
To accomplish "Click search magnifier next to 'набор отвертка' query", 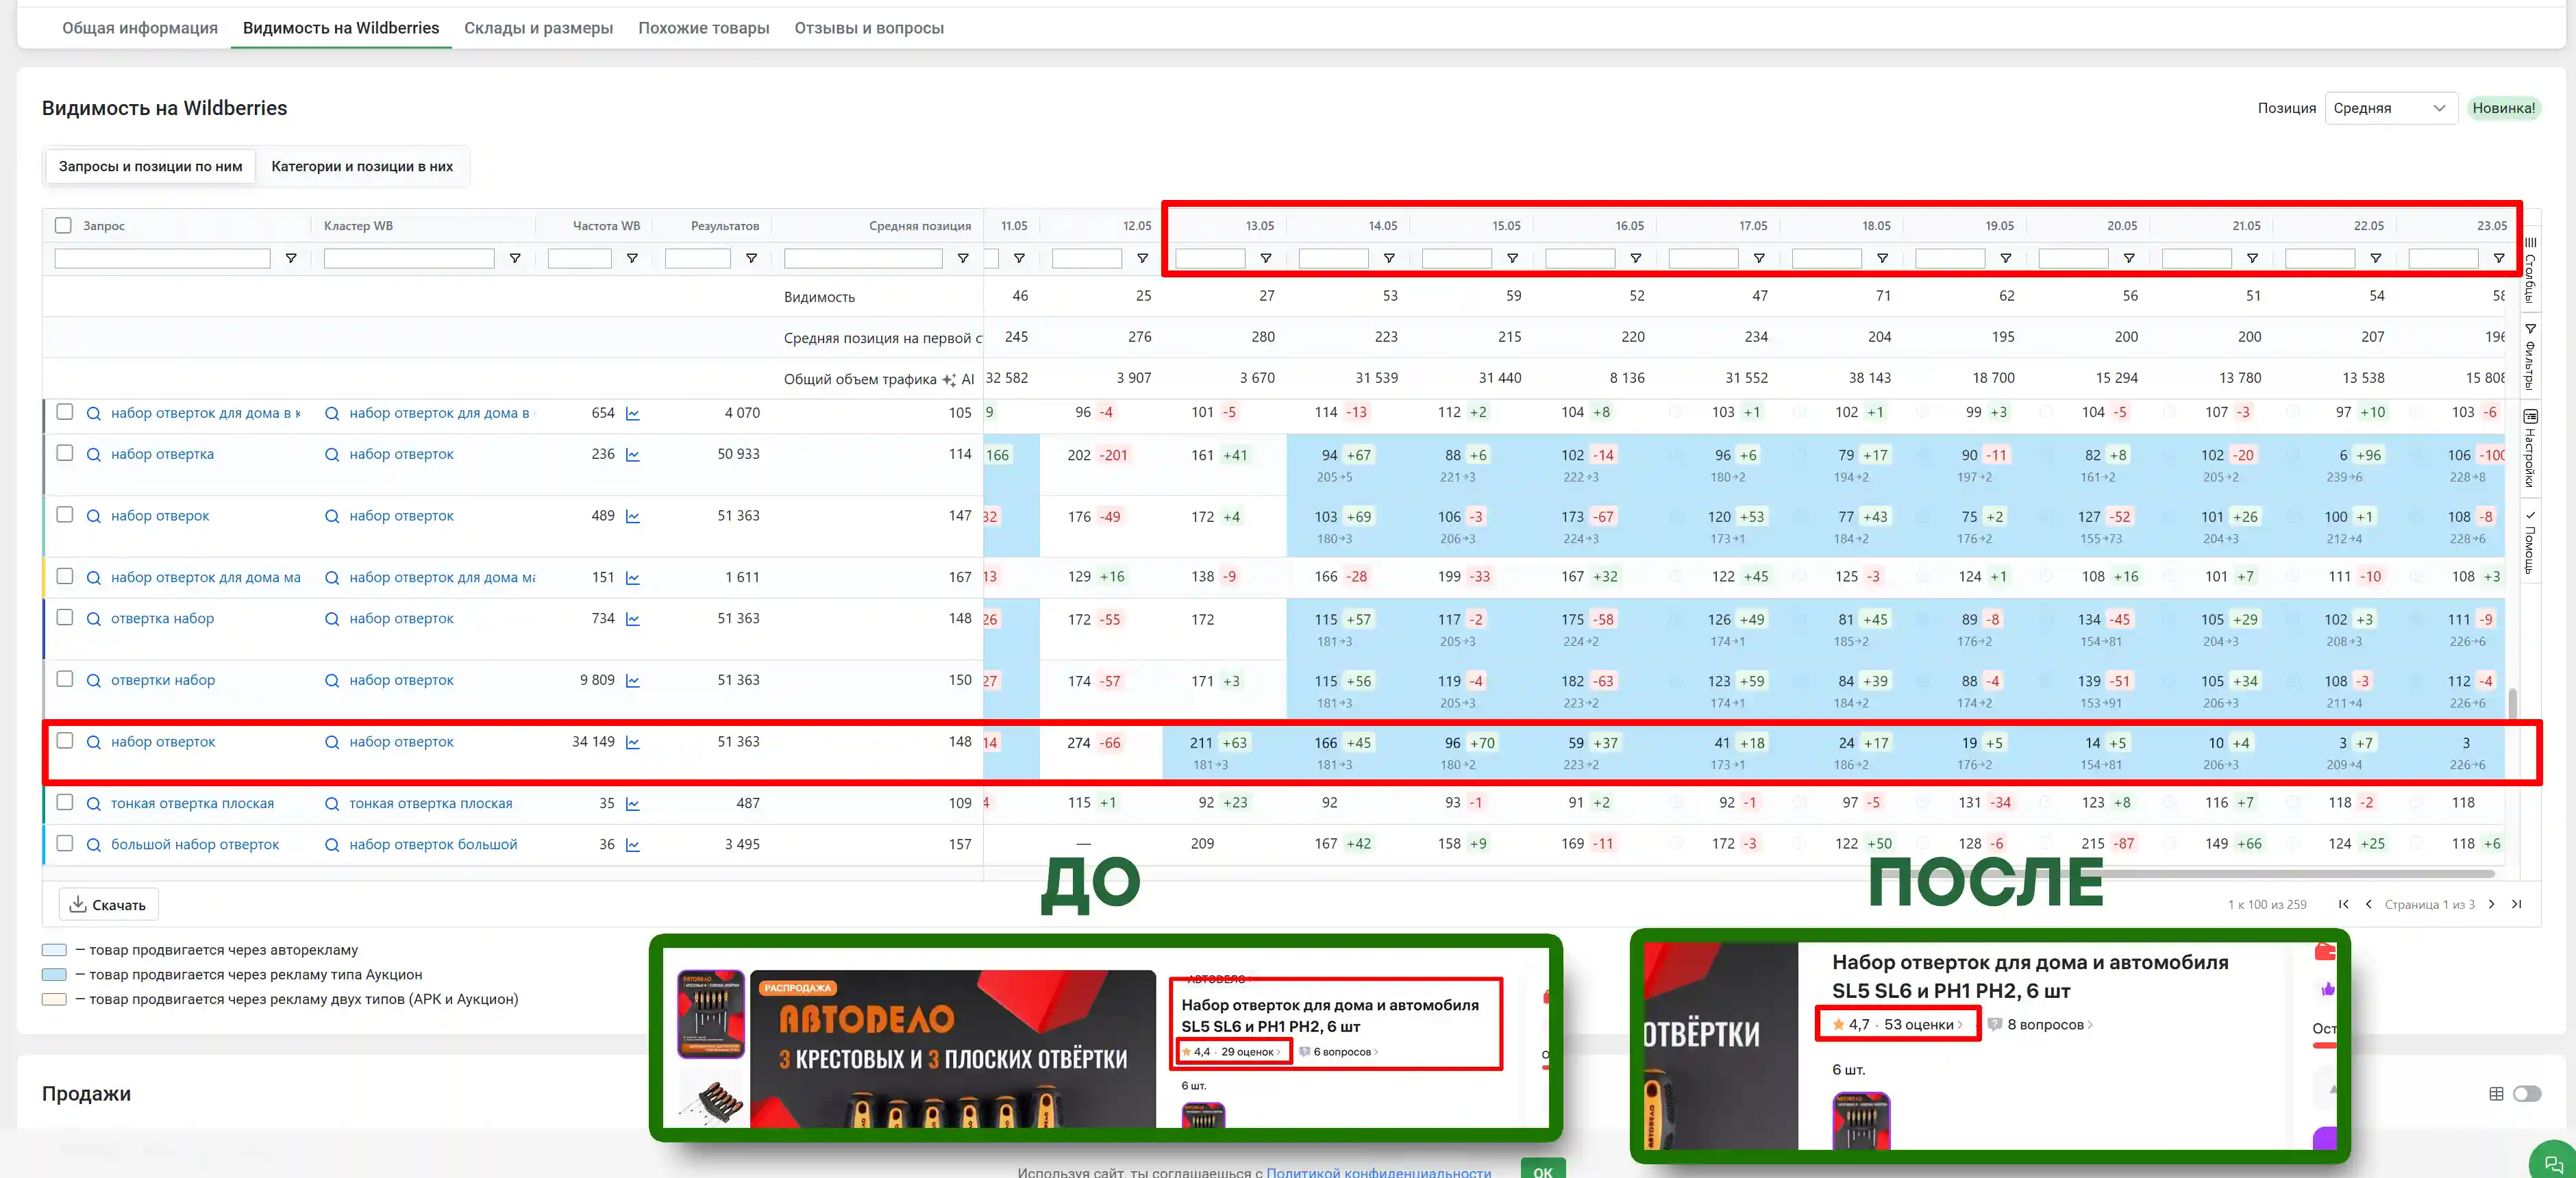I will pos(93,454).
